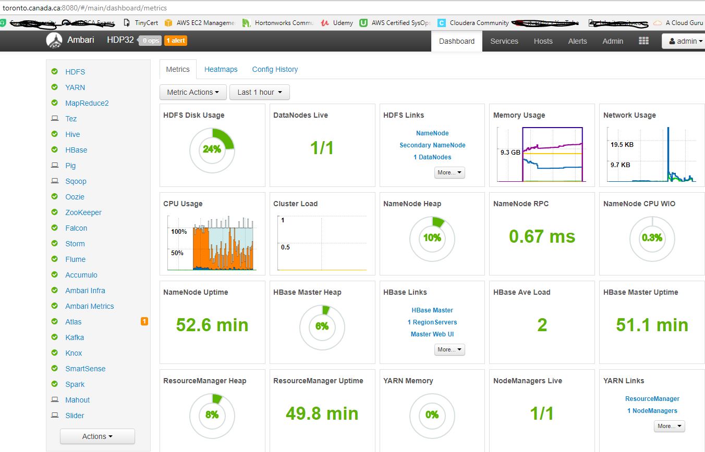This screenshot has width=705, height=452.
Task: Open the Hosts menu in the top navigation
Action: point(543,41)
